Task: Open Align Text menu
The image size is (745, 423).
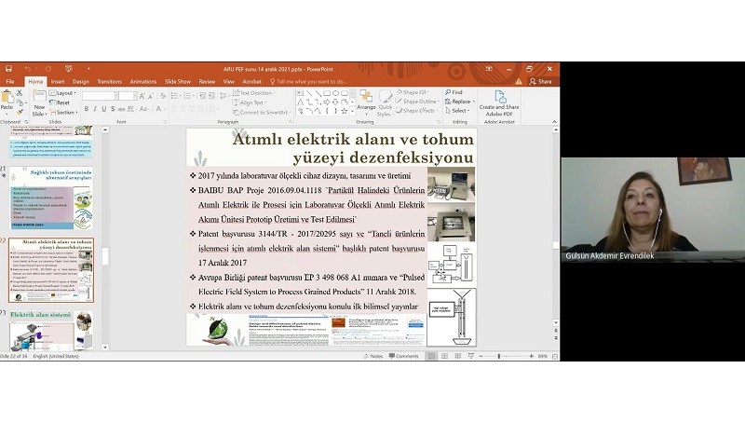Action: coord(249,102)
